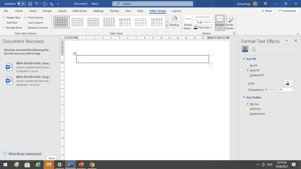The height and width of the screenshot is (169, 301).
Task: Click the Redo icon in quick access toolbar
Action: pos(45,4)
